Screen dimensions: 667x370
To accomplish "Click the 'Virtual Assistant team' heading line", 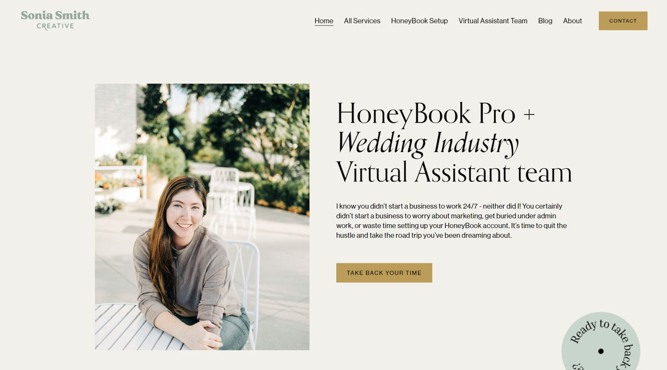I will 454,172.
